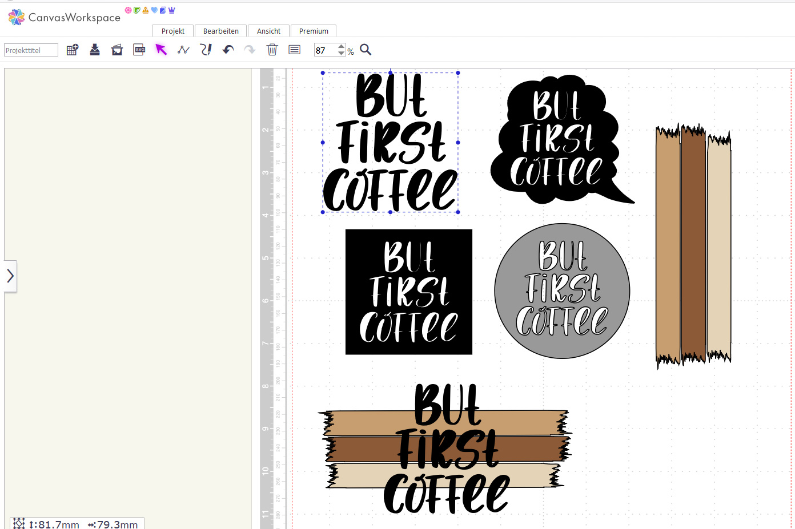Increase zoom with the up stepper arrow

(x=341, y=47)
